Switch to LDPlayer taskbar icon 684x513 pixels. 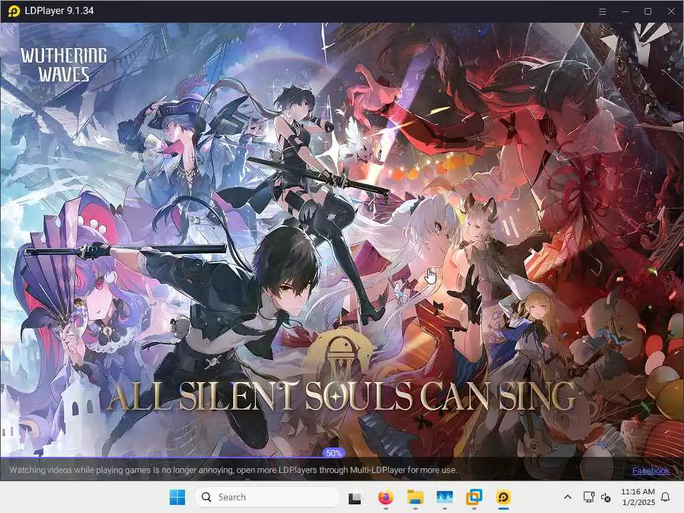(x=503, y=497)
